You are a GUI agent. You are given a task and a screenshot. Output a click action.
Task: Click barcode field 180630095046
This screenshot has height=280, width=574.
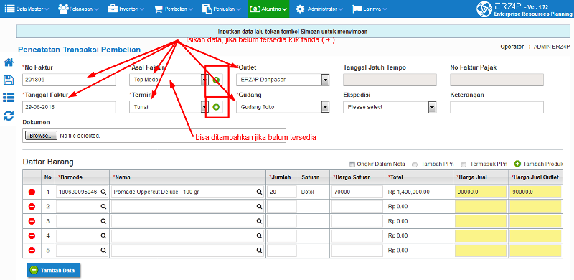(82, 192)
